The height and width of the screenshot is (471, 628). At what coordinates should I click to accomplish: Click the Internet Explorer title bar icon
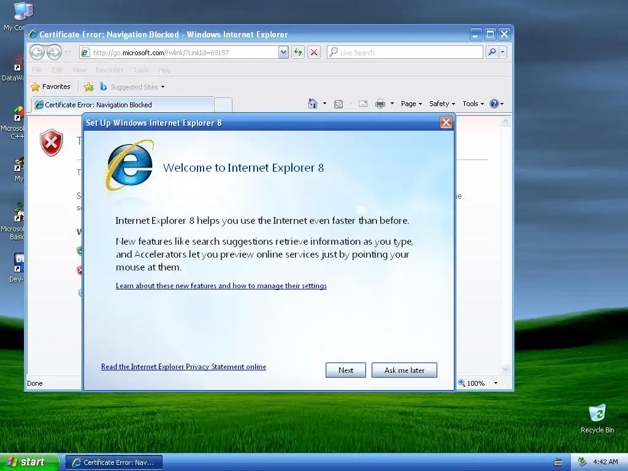point(33,34)
